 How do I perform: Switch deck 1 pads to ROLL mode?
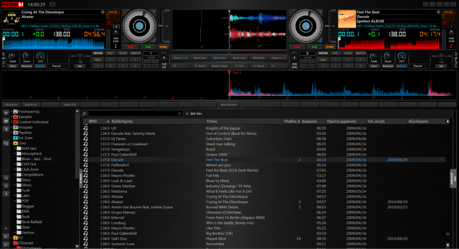(x=110, y=53)
